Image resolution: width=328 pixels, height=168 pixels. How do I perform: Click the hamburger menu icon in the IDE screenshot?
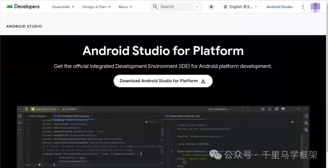[x=26, y=109]
